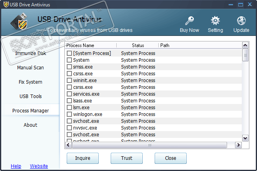Select the wininit.exe process name
This screenshot has width=257, height=171.
85,81
